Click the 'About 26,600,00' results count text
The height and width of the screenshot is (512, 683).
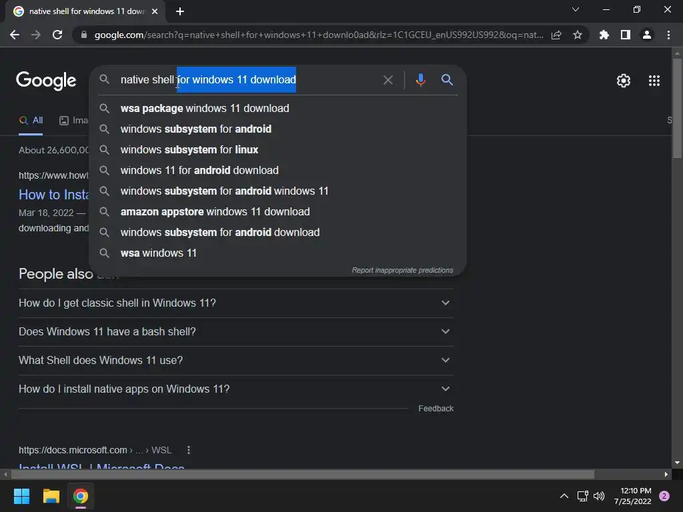pos(53,150)
